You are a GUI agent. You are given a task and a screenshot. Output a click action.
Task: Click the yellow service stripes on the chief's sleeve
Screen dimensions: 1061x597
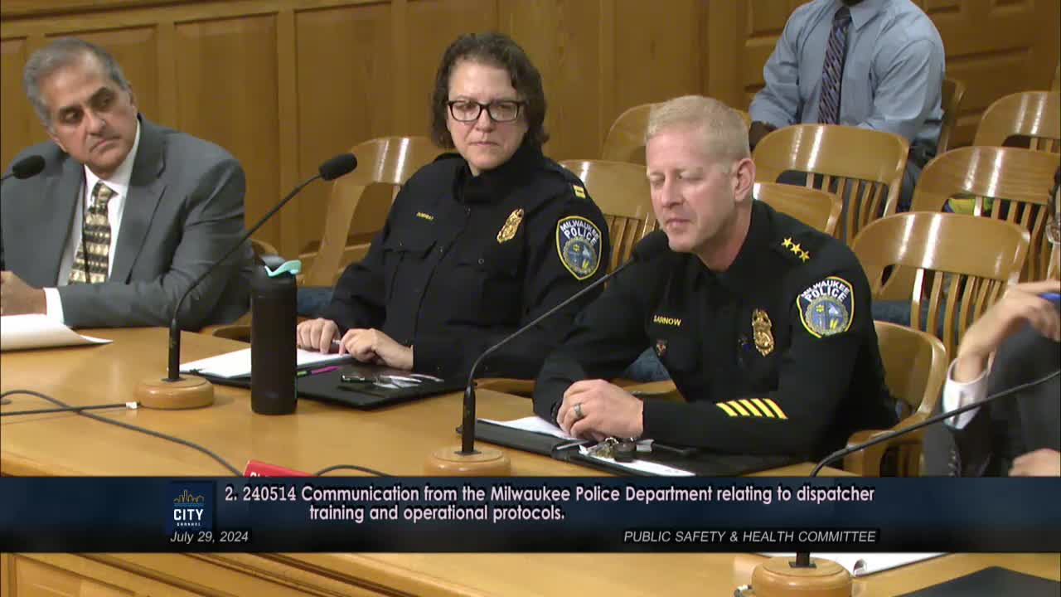pyautogui.click(x=752, y=407)
